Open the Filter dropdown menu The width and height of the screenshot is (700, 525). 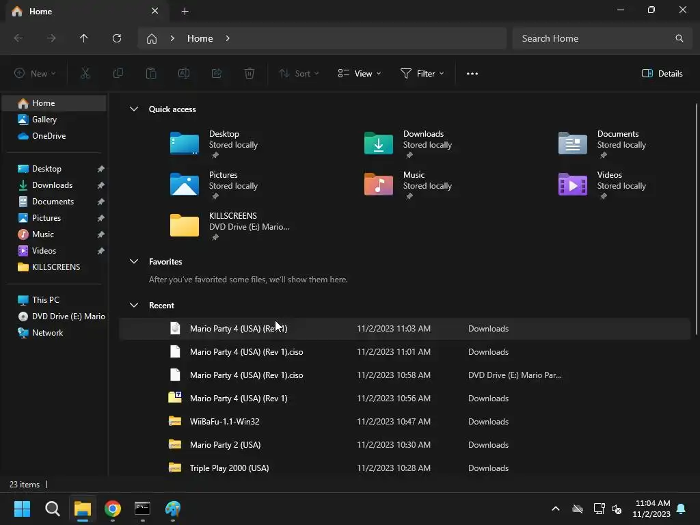[422, 74]
